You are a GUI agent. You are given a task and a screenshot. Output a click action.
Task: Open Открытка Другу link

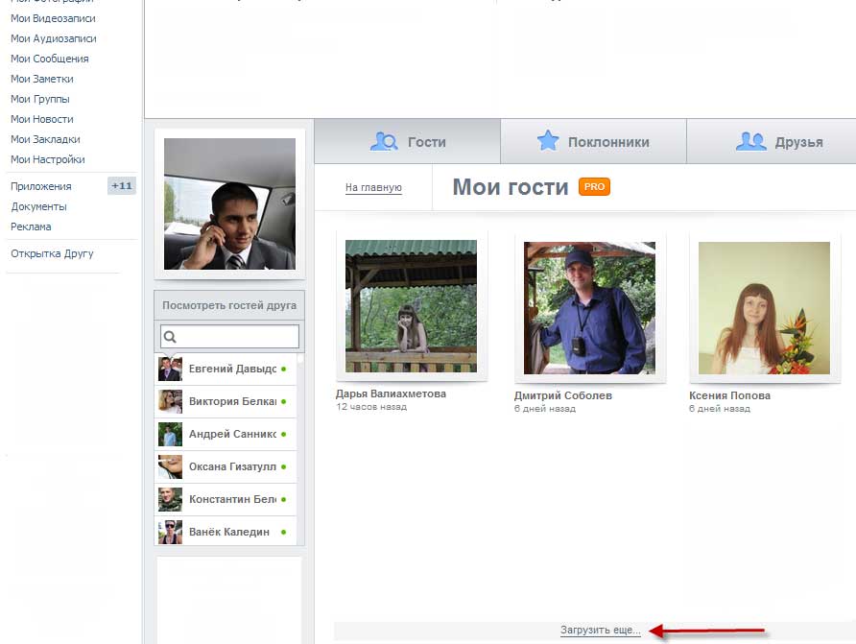point(52,253)
